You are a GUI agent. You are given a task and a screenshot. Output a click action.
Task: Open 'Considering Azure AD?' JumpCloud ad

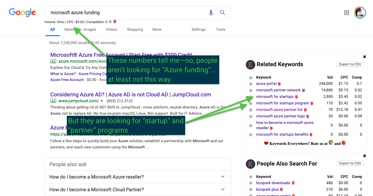pos(131,95)
